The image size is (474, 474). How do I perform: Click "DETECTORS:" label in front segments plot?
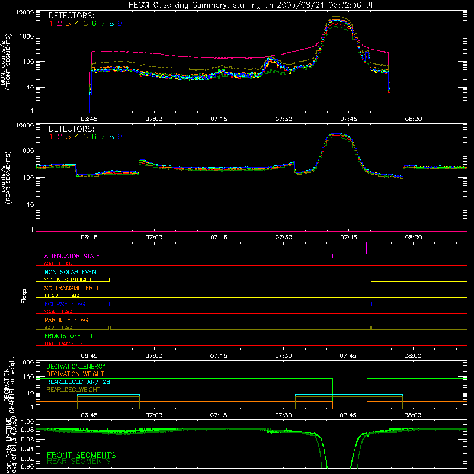[71, 15]
